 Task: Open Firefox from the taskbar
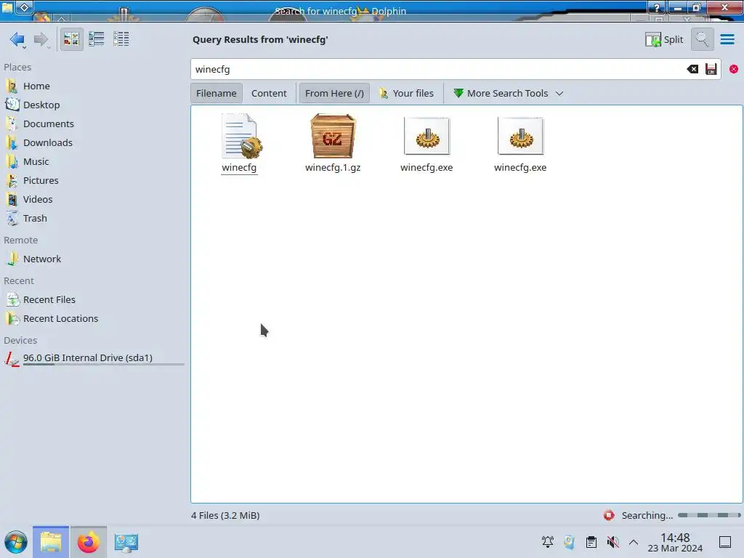coord(88,542)
